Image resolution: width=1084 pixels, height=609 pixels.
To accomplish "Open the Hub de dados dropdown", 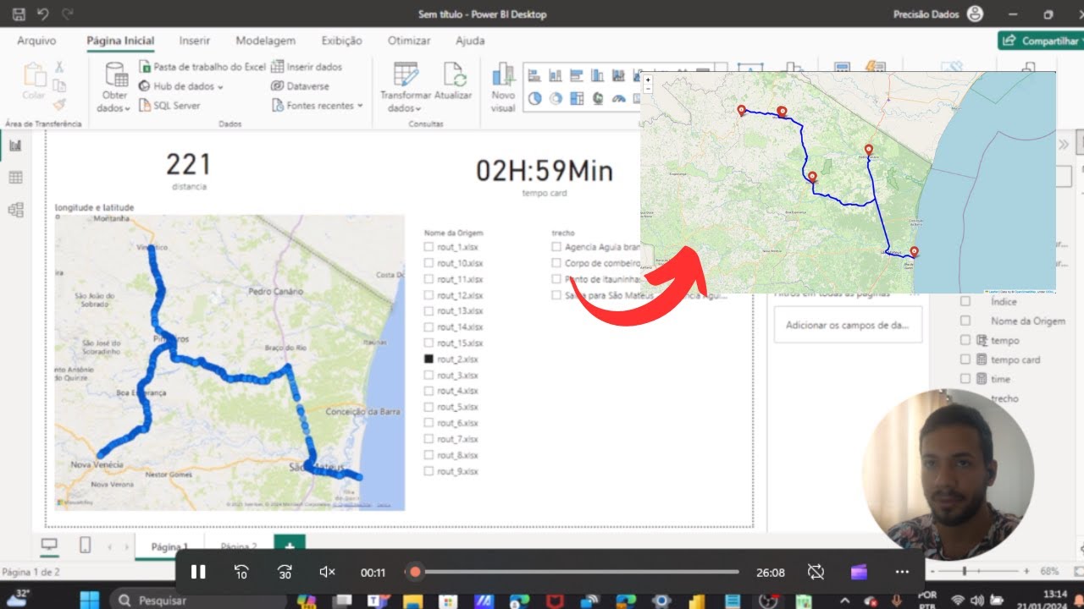I will [180, 86].
